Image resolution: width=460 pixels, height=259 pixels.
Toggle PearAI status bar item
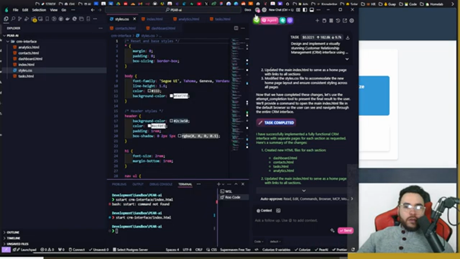(321, 250)
